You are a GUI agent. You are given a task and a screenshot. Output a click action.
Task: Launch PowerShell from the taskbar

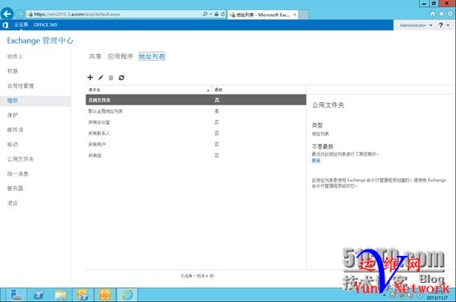coord(39,295)
